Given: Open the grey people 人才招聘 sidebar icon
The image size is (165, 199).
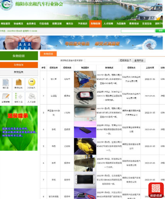Looking at the screenshot, I should pos(32,96).
